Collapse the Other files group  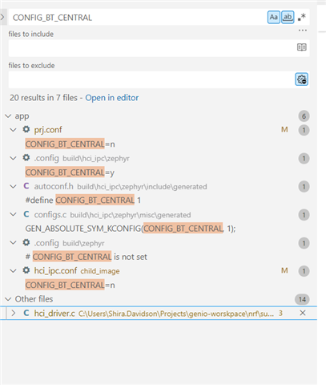[x=8, y=299]
